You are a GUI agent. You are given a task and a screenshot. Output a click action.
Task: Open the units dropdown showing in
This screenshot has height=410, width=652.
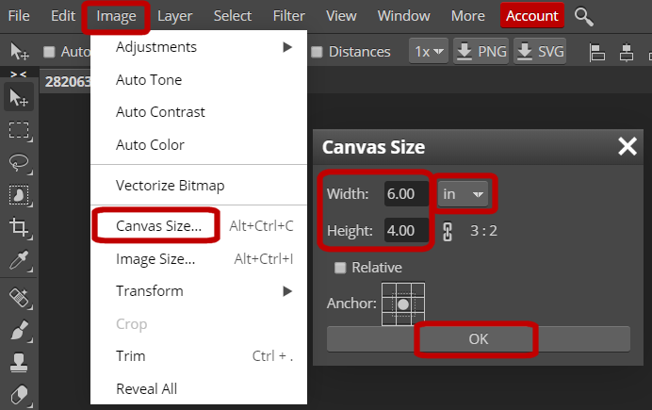pyautogui.click(x=464, y=194)
